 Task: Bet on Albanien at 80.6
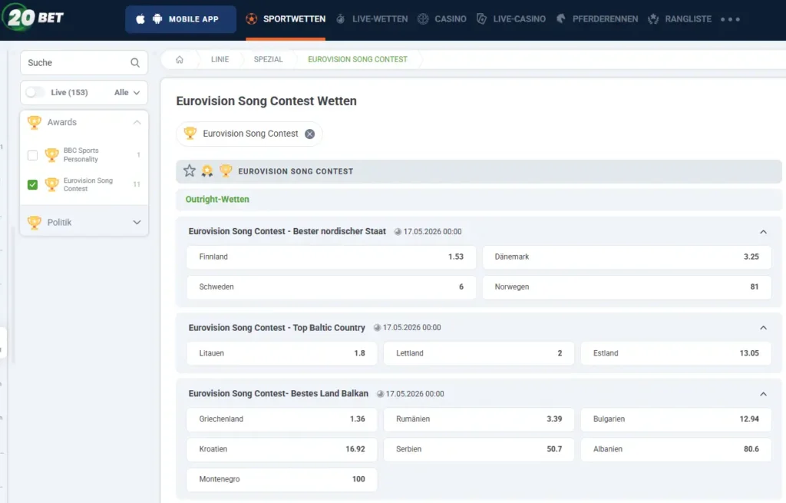pos(675,448)
